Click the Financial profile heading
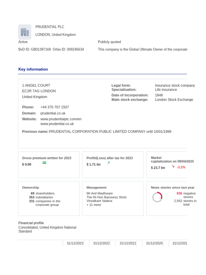Image resolution: width=206 pixels, height=275 pixels. tap(31, 223)
